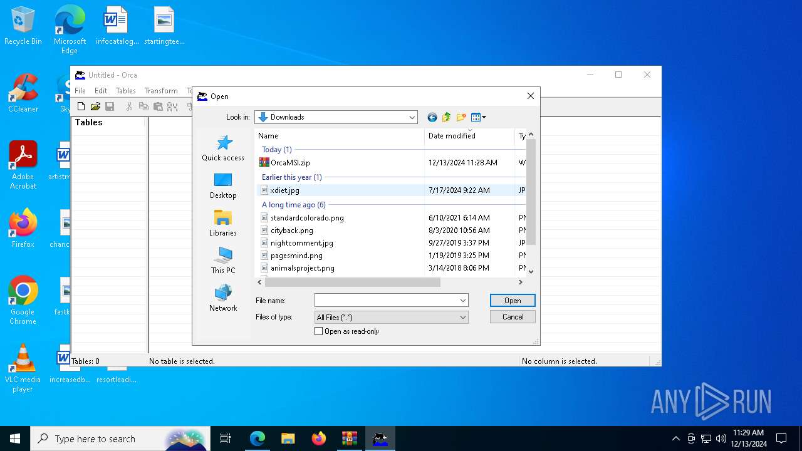Click the file list vertical scrollbar up arrow
The image size is (802, 451).
pos(531,134)
